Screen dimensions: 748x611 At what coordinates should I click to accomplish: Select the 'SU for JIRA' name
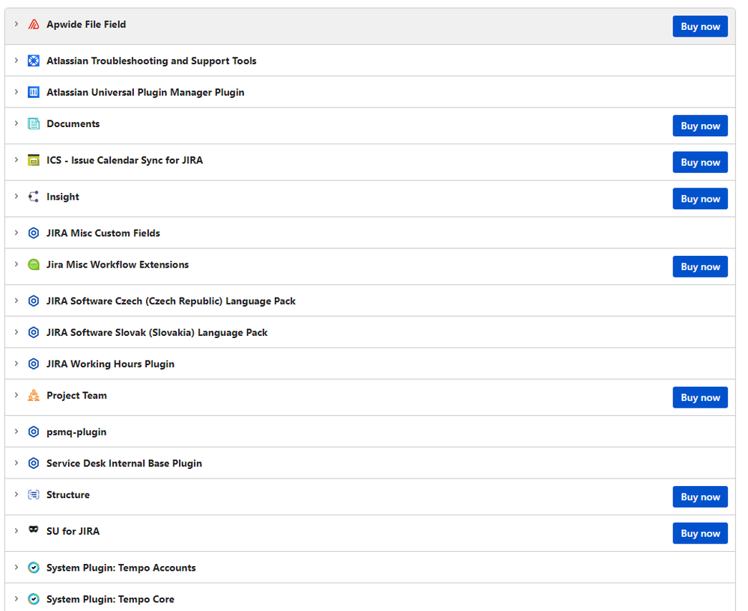point(73,532)
